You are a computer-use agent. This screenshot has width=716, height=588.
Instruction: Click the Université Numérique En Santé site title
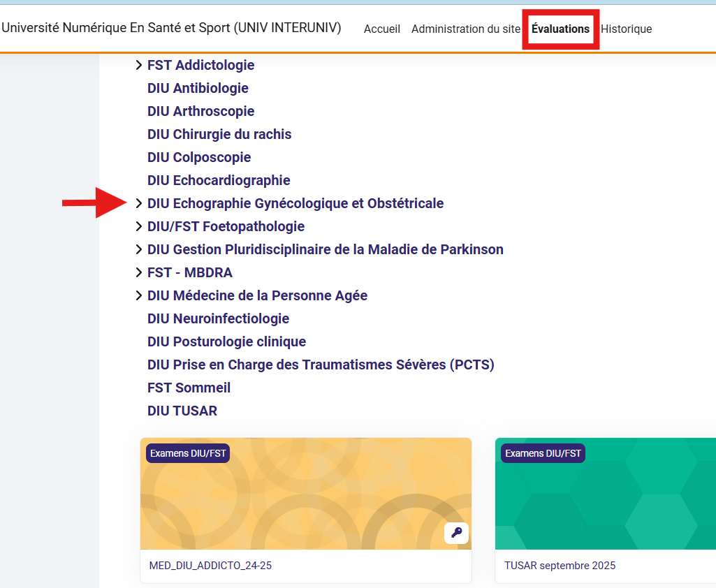(x=171, y=28)
